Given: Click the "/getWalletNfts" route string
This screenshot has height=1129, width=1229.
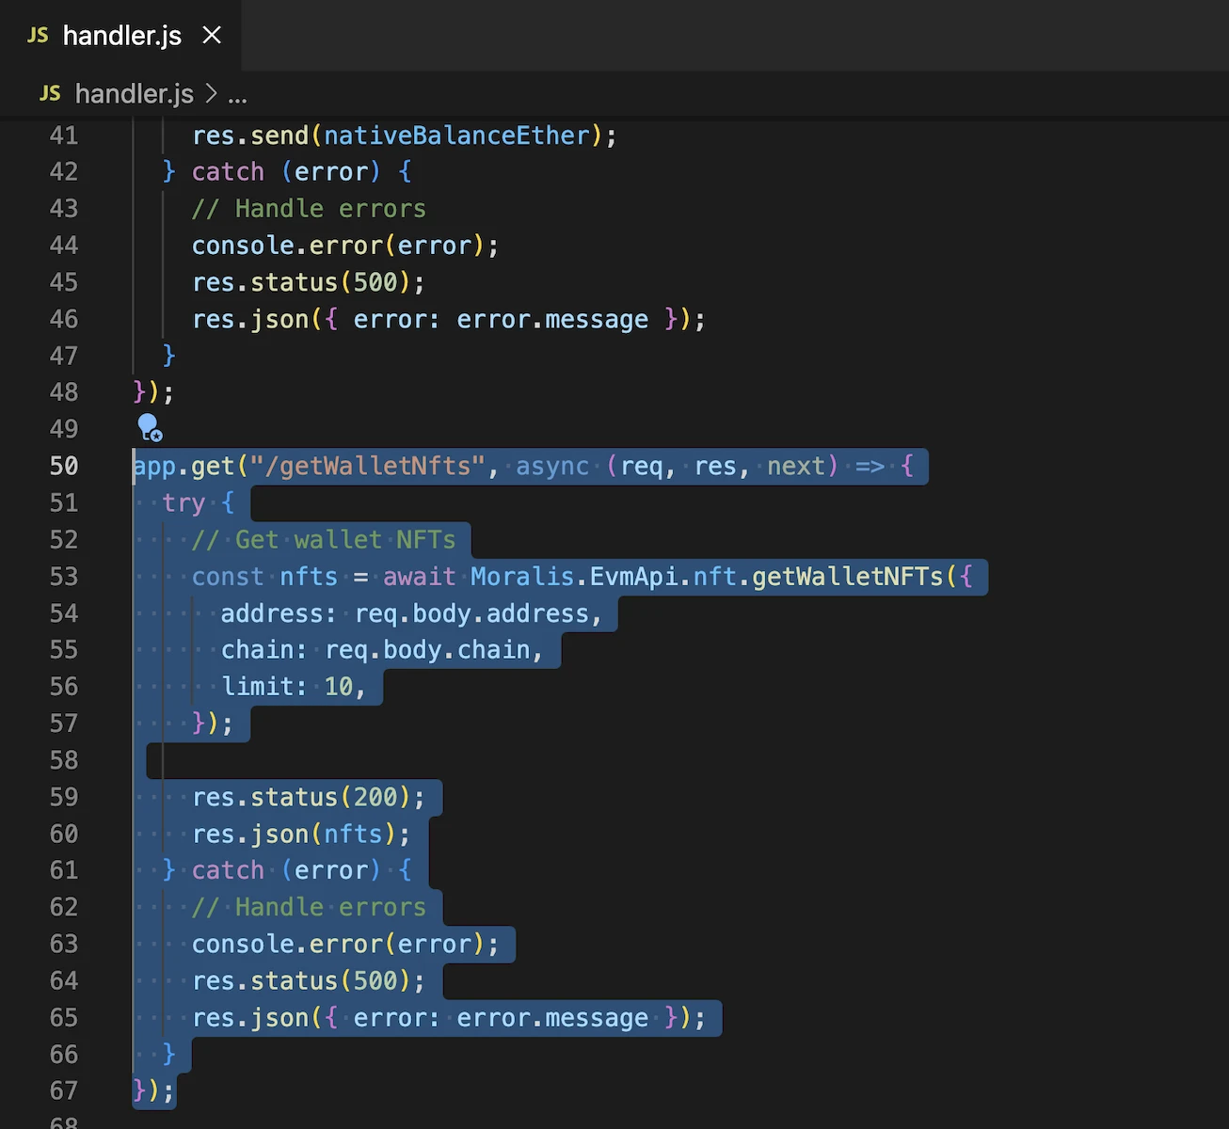Looking at the screenshot, I should [x=367, y=466].
